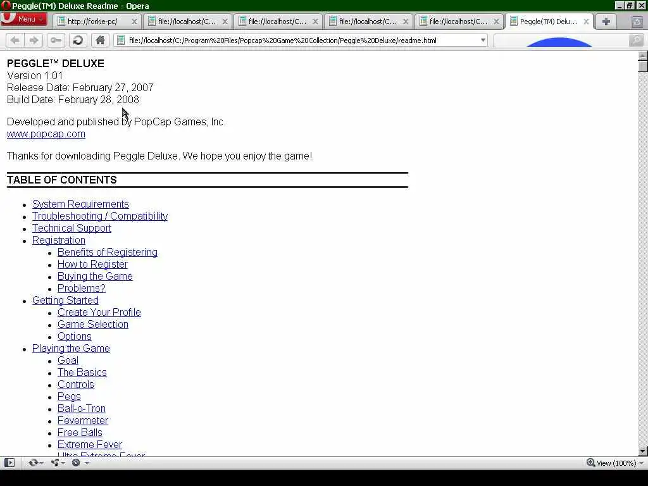Click the Registration link
This screenshot has width=648, height=486.
coord(59,240)
